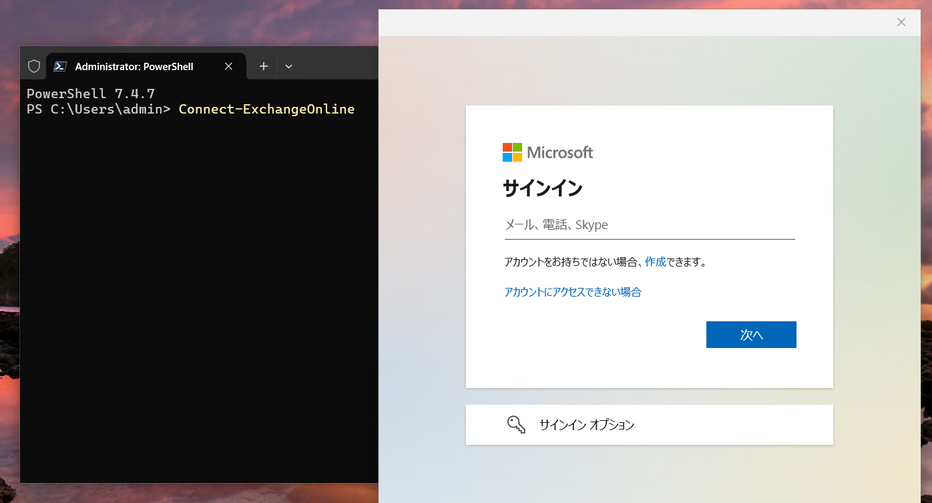932x503 pixels.
Task: Click the 作成 link to create an account
Action: (x=656, y=262)
